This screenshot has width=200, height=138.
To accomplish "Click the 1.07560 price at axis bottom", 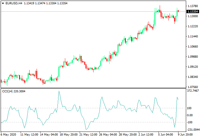I will 192,87.
